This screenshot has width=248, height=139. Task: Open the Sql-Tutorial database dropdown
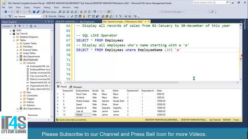tap(41, 16)
